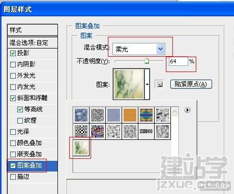Viewport: 234px width, 194px height.
Task: Select the blue bubbles pattern swatch
Action: [81, 115]
